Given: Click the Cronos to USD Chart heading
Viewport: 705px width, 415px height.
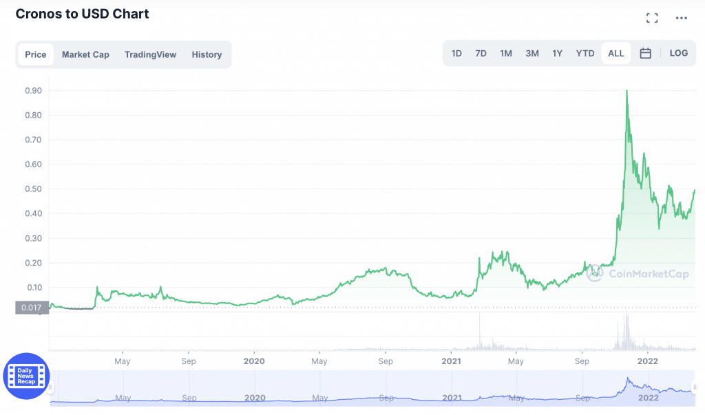Looking at the screenshot, I should tap(83, 14).
